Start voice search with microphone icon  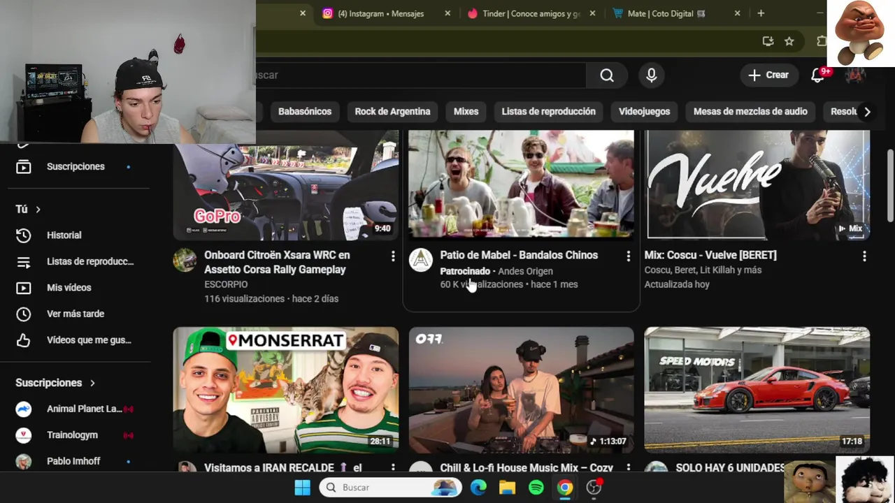[x=652, y=75]
